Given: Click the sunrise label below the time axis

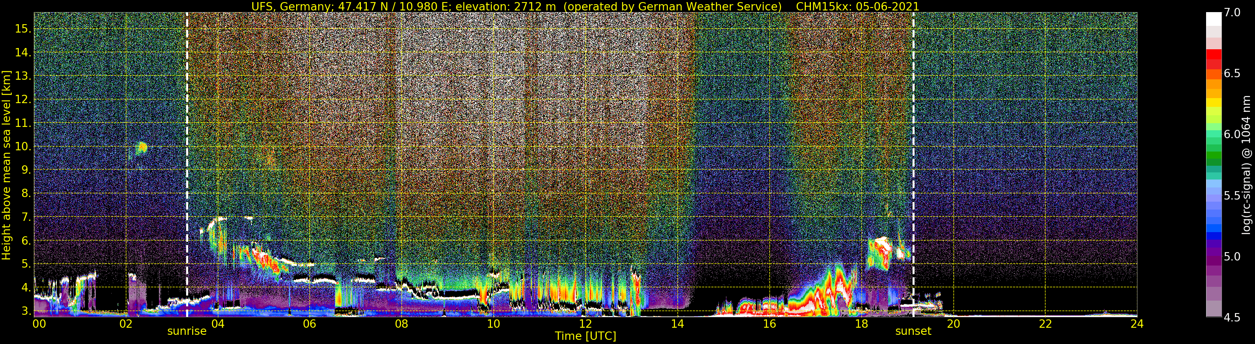Looking at the screenshot, I should [187, 331].
